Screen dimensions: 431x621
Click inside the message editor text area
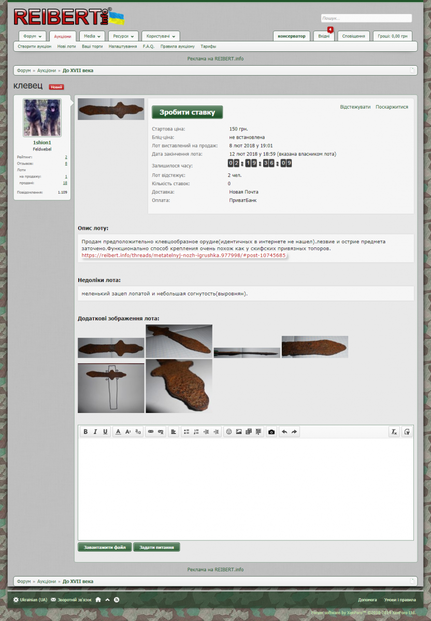[x=246, y=489]
